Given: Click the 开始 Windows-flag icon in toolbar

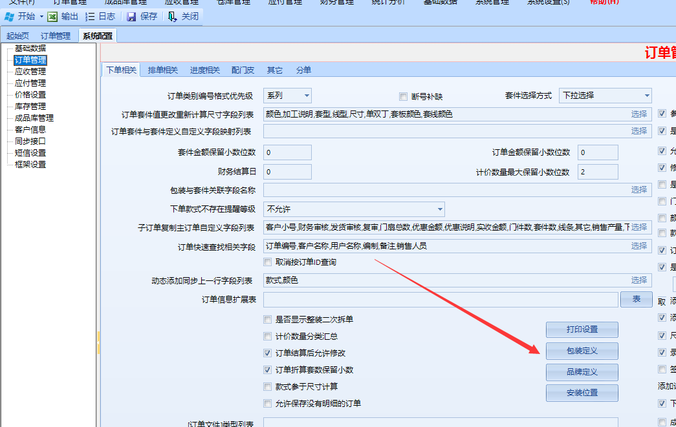Looking at the screenshot, I should click(x=10, y=16).
